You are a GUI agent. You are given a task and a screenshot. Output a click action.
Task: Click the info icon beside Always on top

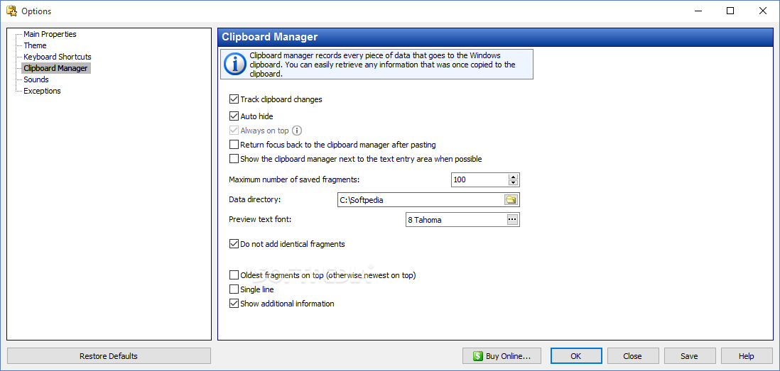[297, 131]
